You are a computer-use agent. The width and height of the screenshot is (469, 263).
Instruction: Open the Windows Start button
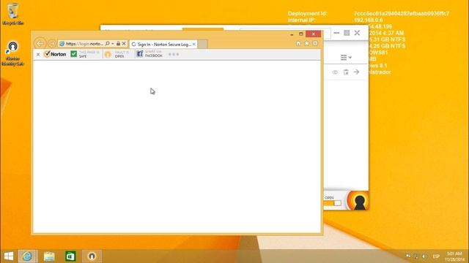[9, 256]
